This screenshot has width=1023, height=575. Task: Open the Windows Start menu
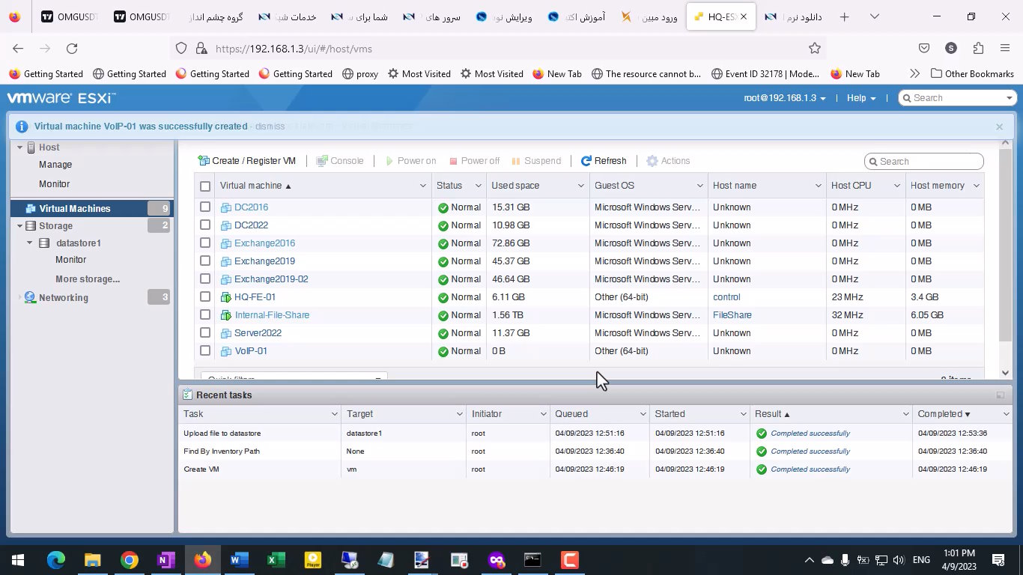point(18,560)
